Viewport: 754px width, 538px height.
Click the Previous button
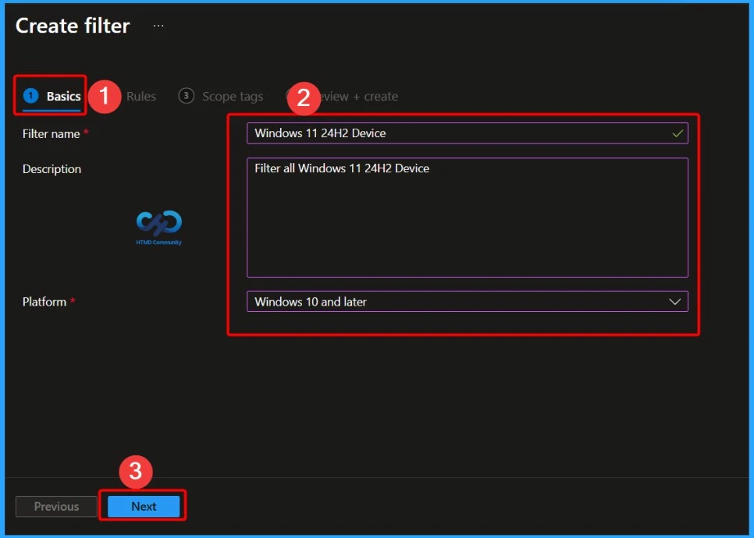coord(55,506)
